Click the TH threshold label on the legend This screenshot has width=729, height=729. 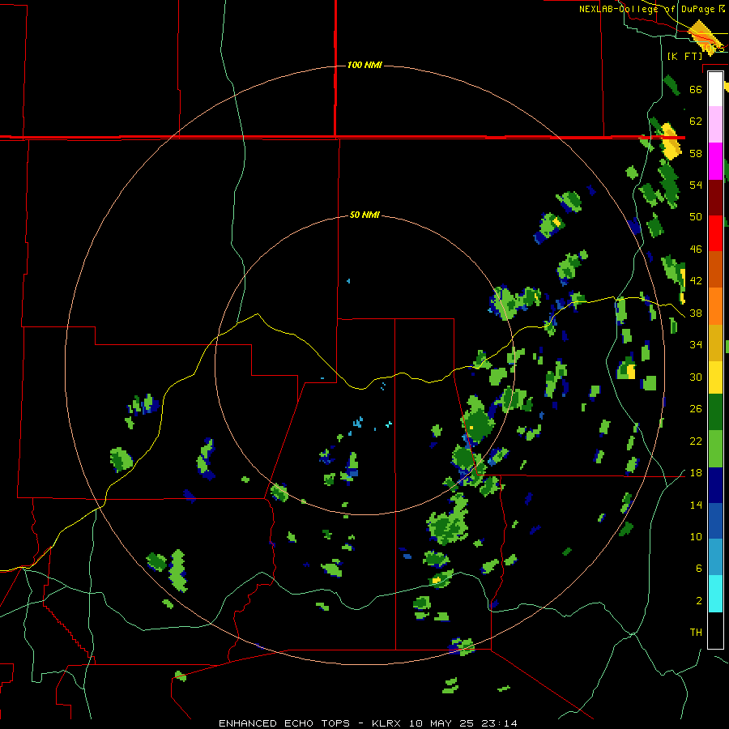pyautogui.click(x=696, y=633)
